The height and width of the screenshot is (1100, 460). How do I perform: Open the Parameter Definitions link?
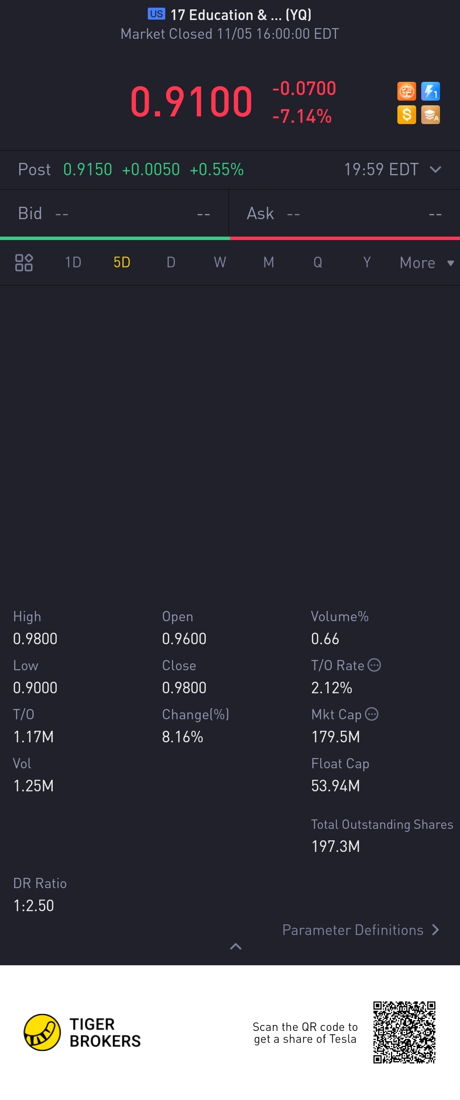click(361, 929)
